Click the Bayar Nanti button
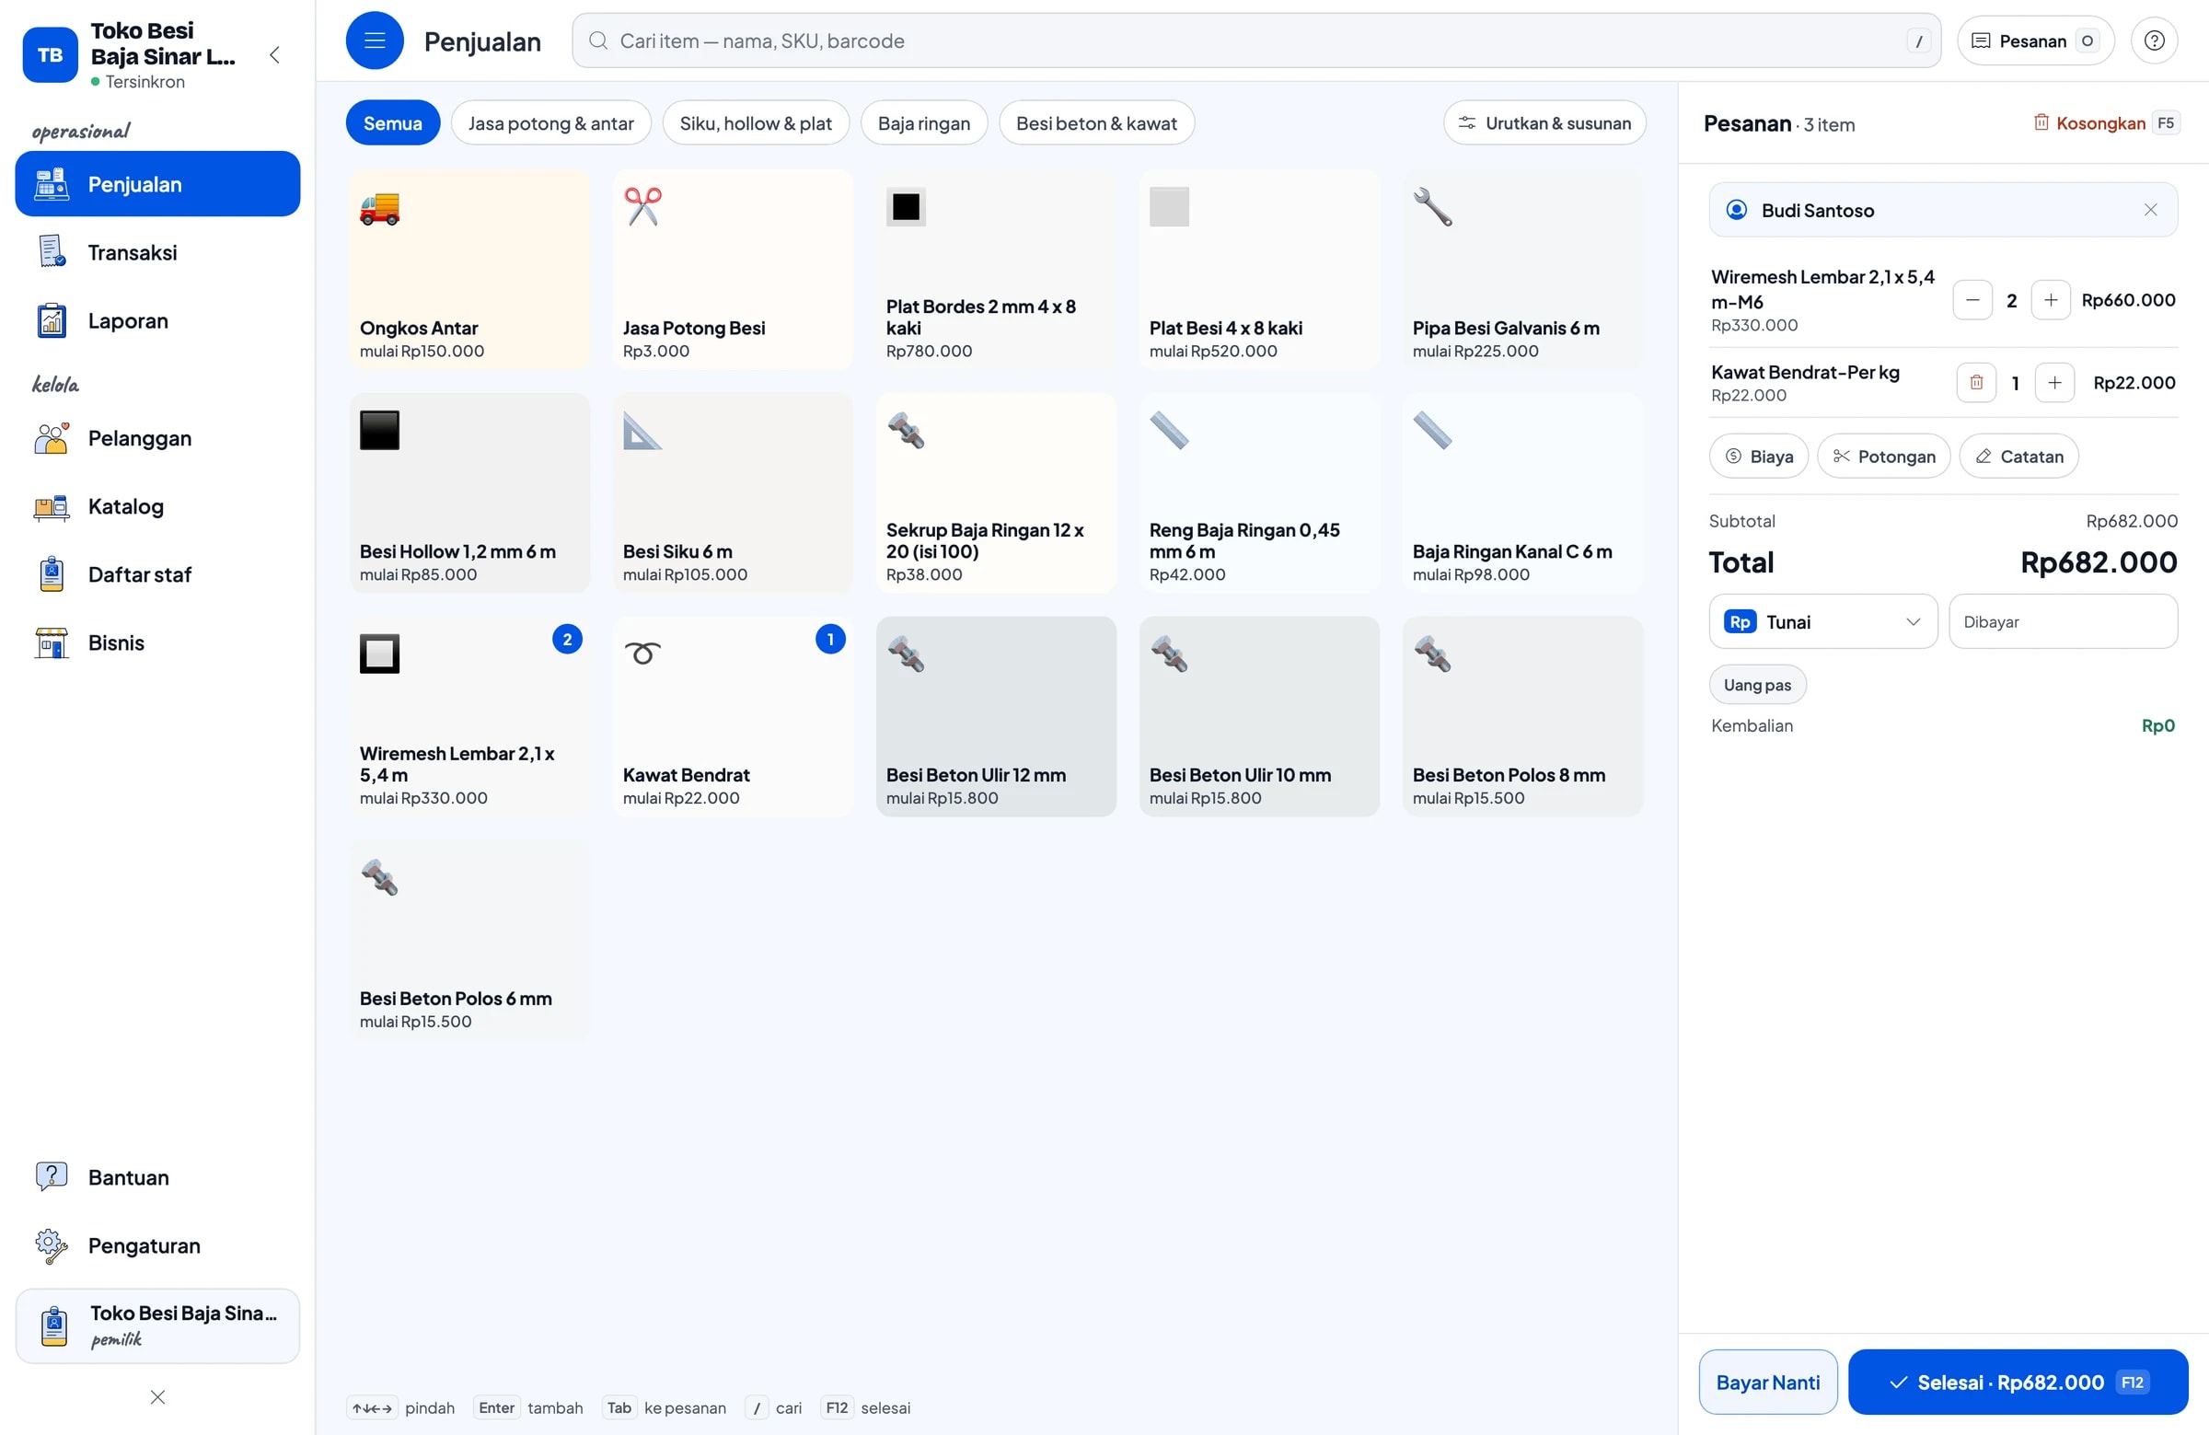The height and width of the screenshot is (1435, 2209). click(x=1767, y=1382)
